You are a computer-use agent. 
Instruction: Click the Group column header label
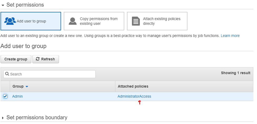18,86
